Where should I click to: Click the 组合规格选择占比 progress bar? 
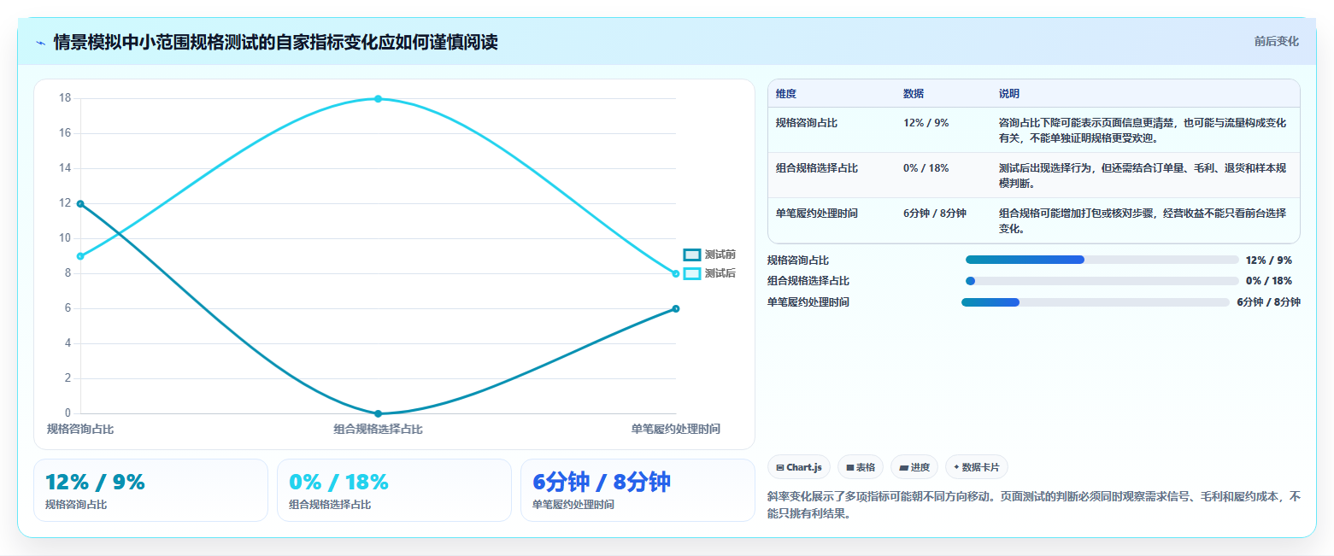[1102, 281]
